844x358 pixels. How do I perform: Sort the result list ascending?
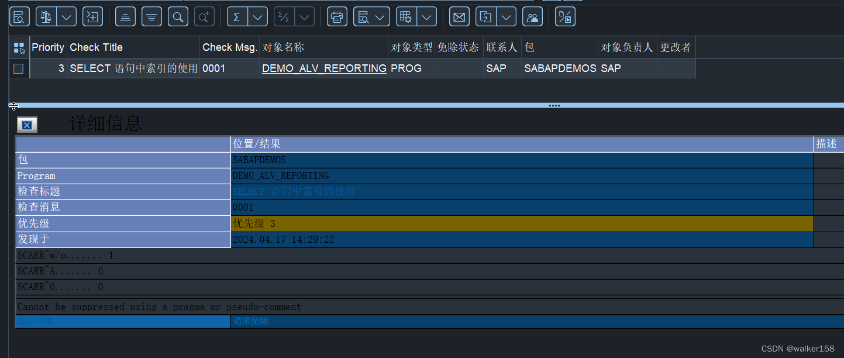[125, 16]
